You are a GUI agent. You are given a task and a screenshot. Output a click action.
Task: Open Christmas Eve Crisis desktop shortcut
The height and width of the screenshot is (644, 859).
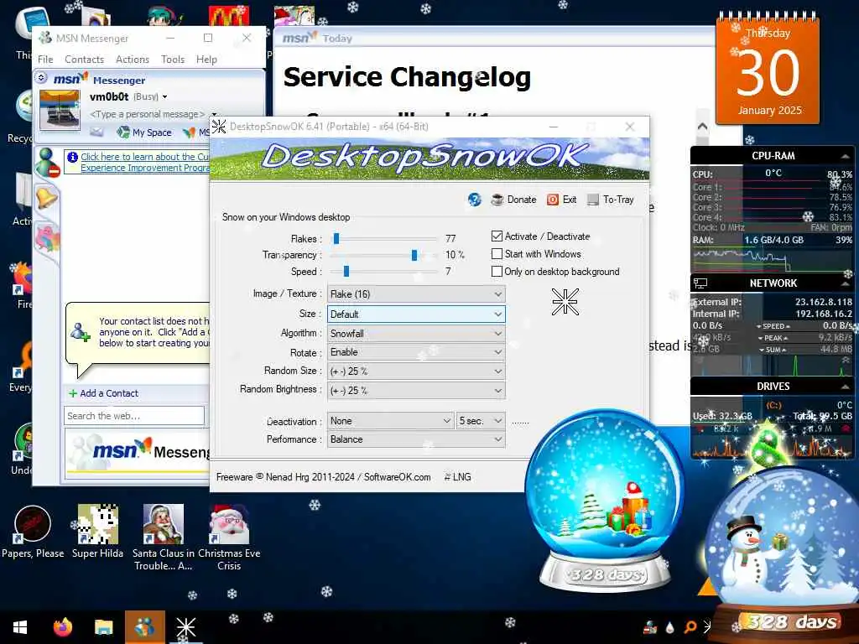click(x=229, y=537)
